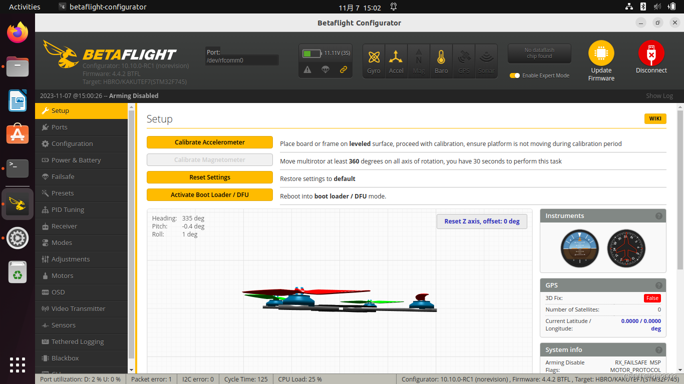Open System info help icon
Viewport: 684px width, 384px height.
click(x=659, y=350)
